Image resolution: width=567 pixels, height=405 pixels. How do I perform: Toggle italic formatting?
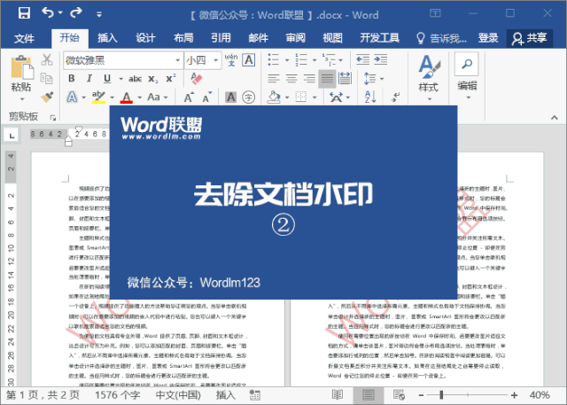click(x=89, y=79)
